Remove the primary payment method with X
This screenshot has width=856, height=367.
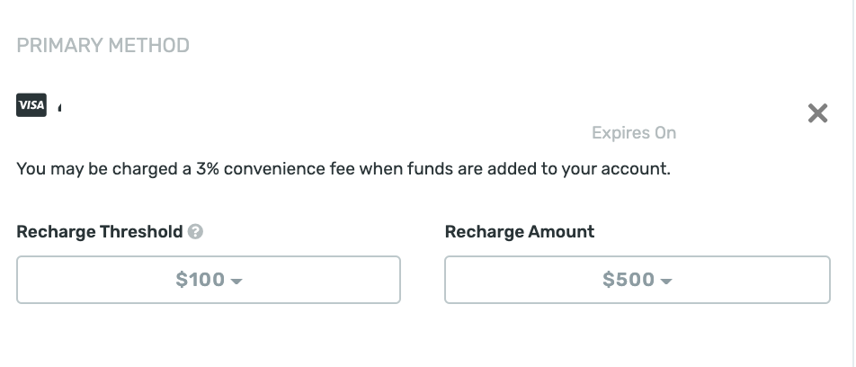coord(817,112)
